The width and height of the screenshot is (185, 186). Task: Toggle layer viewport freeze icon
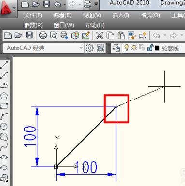[x=142, y=48]
